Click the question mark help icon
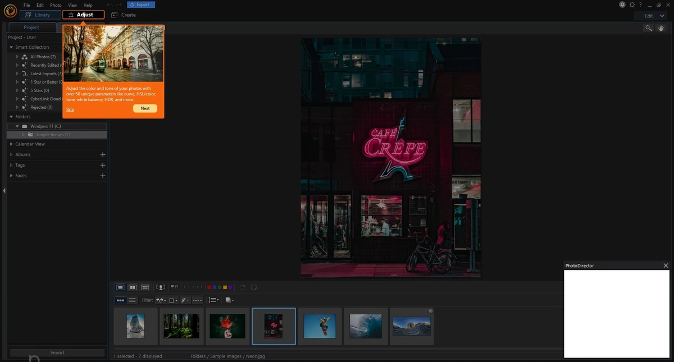 640,4
